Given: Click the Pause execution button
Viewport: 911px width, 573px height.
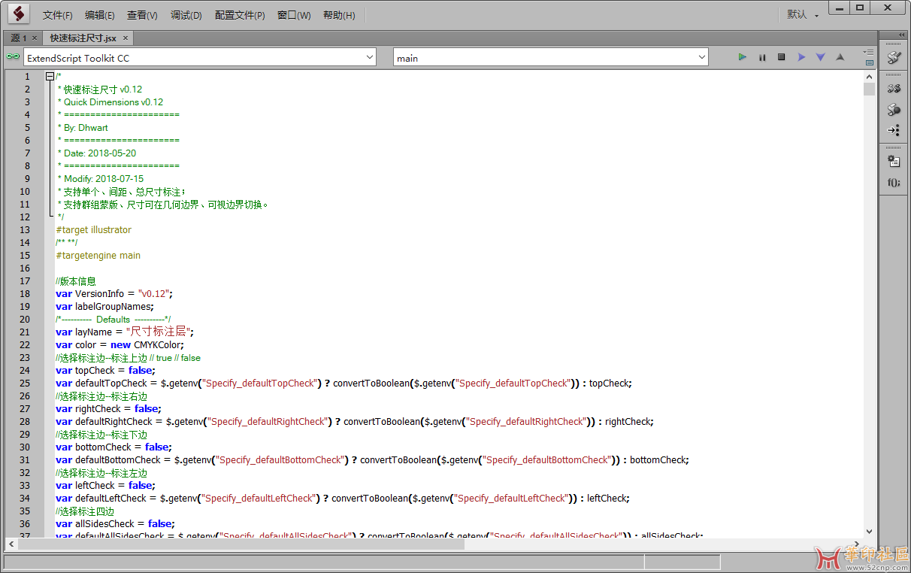Looking at the screenshot, I should click(762, 57).
